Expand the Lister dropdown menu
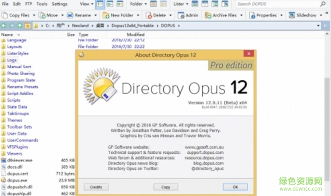331x196 pixels. pyautogui.click(x=181, y=4)
